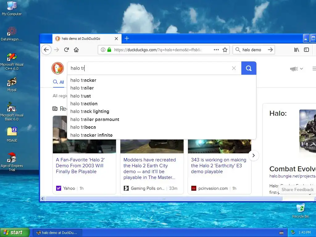Click the keyboard icon in system tray
The width and height of the screenshot is (316, 237).
click(281, 233)
